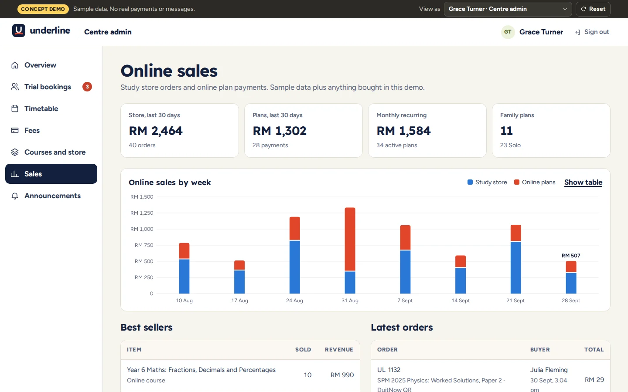
Task: Click the underline brand name
Action: tap(50, 30)
